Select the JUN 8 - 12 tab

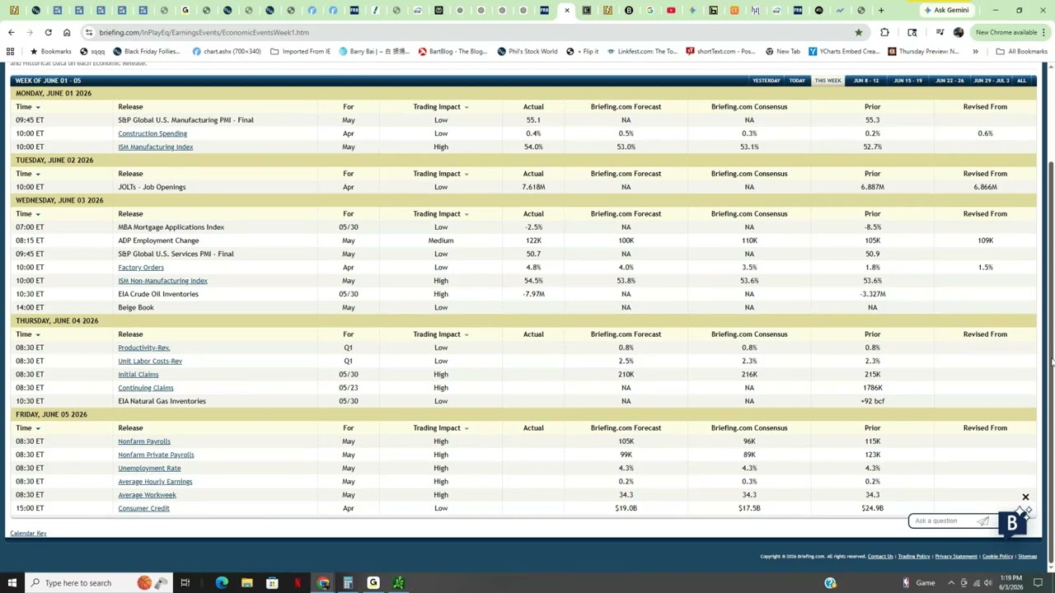click(x=866, y=81)
